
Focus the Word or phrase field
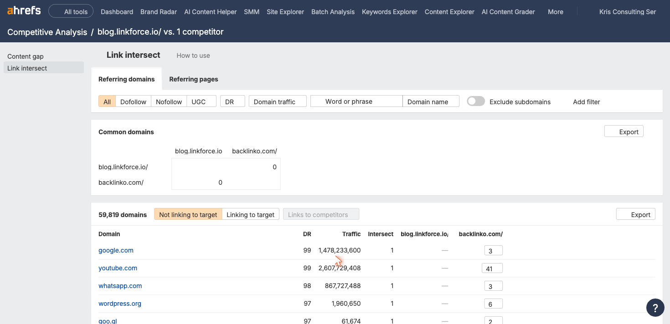point(356,101)
